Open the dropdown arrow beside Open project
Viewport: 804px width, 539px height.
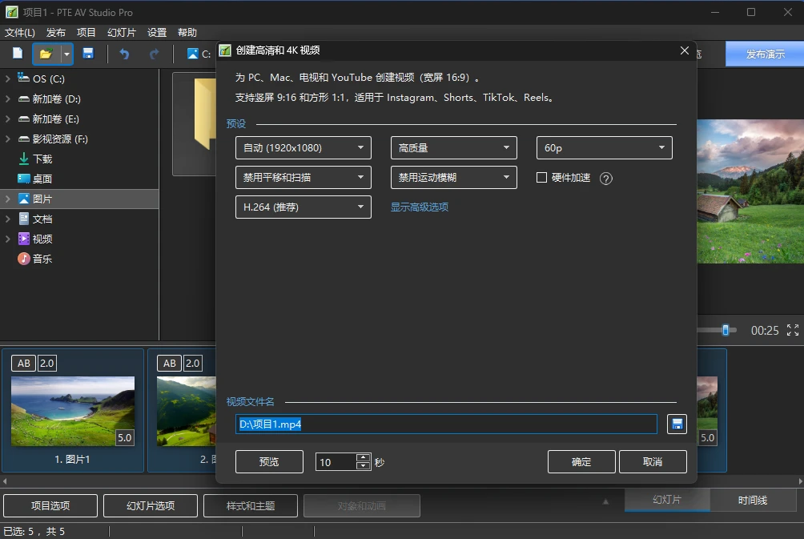66,54
